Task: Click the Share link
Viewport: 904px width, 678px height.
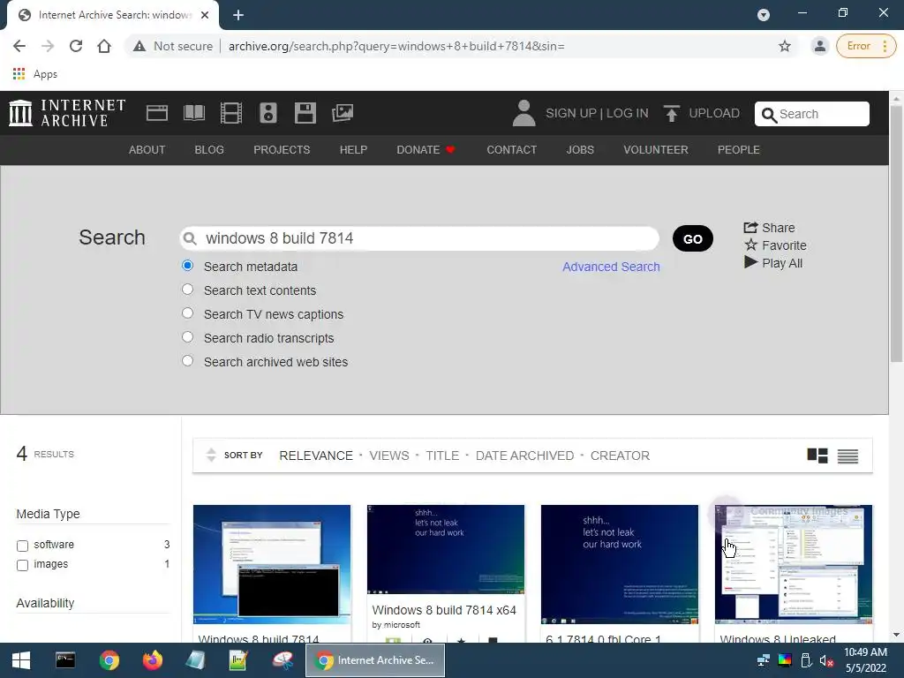Action: pyautogui.click(x=770, y=228)
